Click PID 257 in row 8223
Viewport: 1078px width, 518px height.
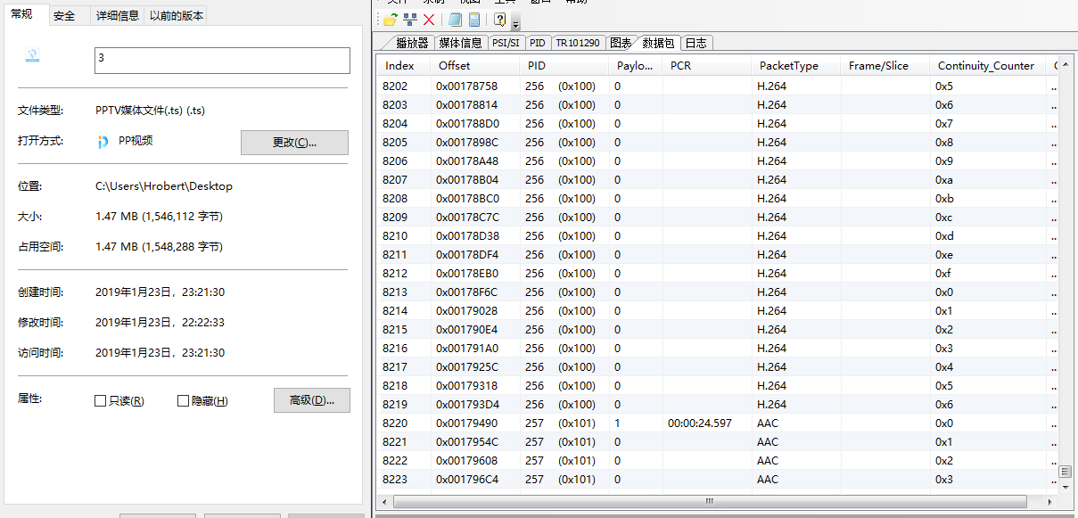(x=534, y=480)
